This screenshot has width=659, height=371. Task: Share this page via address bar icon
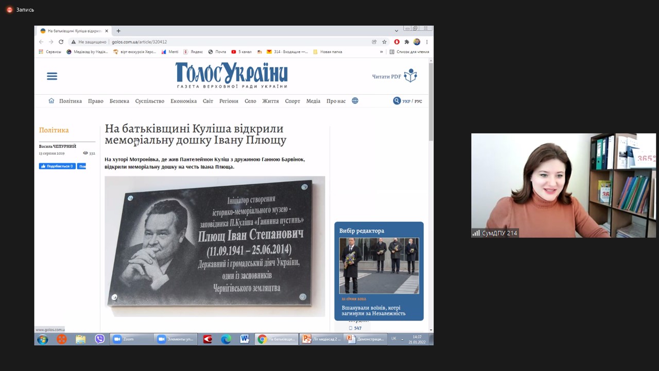tap(374, 42)
